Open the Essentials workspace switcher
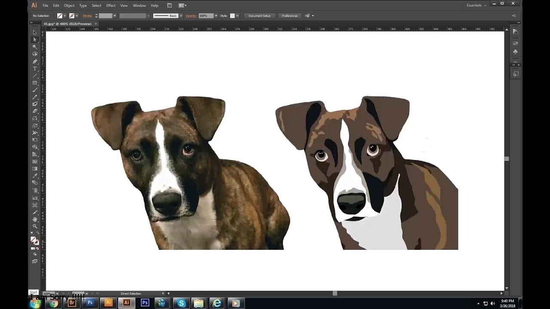The image size is (550, 309). 476,6
